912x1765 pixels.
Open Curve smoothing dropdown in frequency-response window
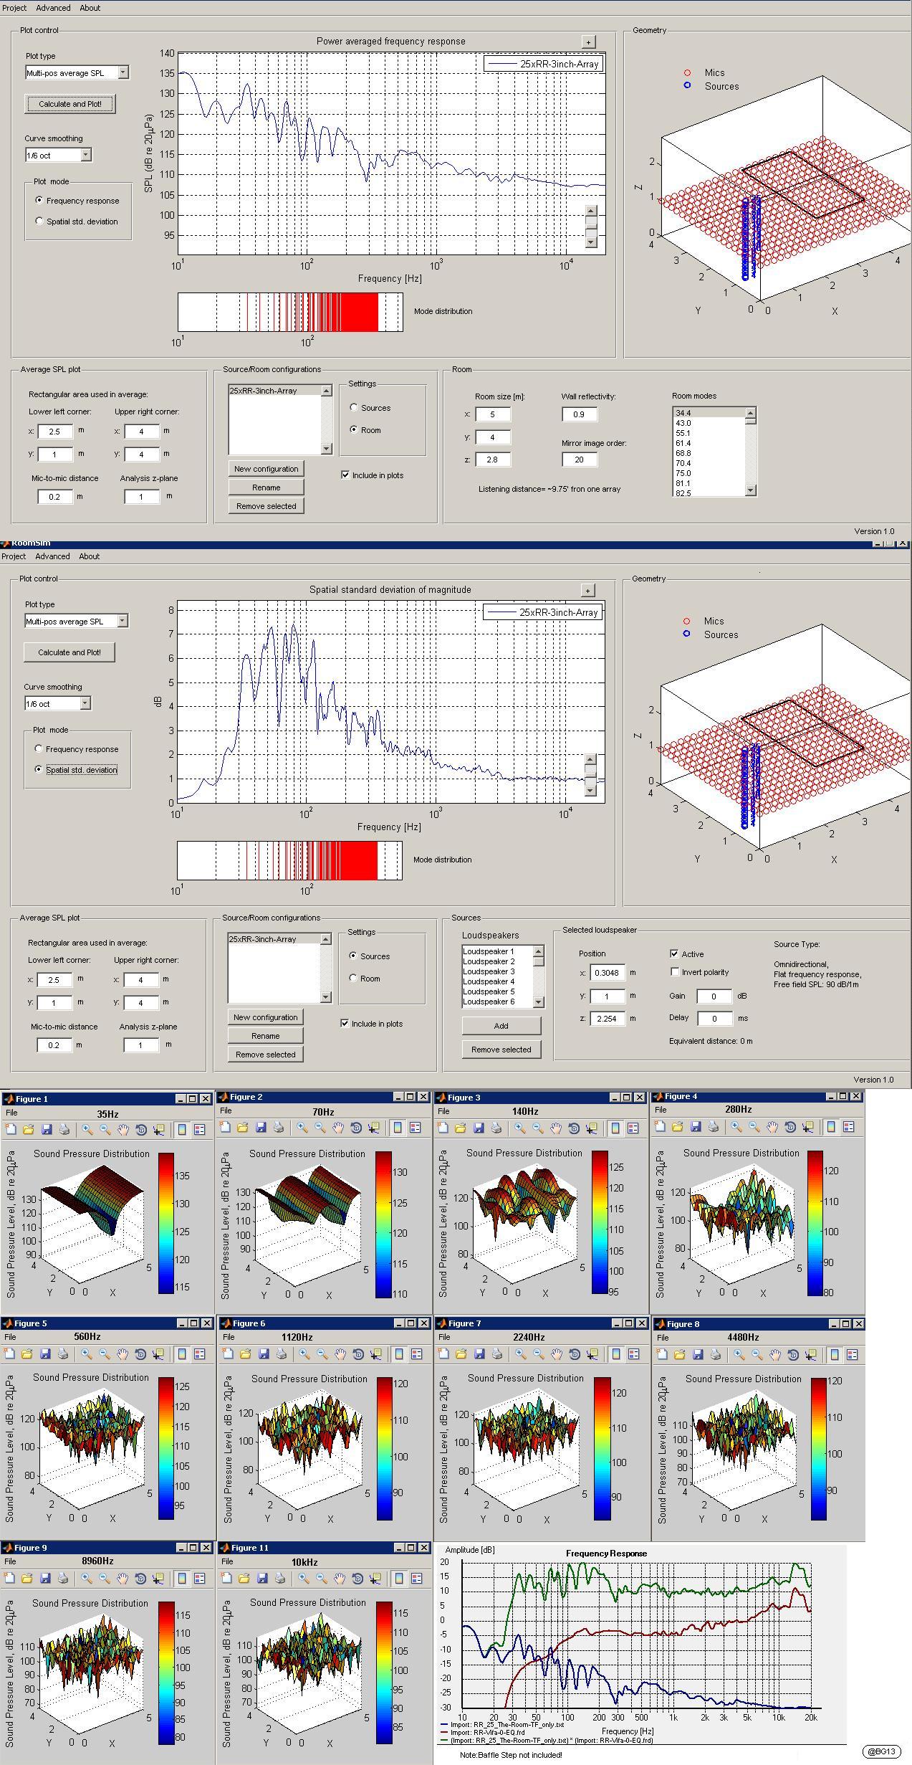click(x=86, y=155)
